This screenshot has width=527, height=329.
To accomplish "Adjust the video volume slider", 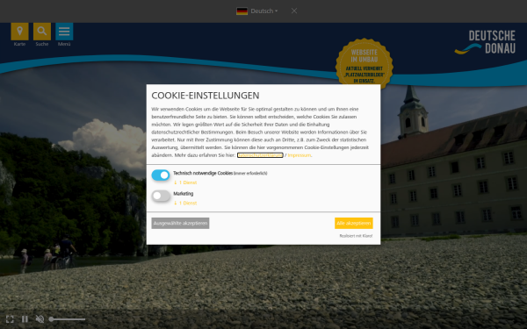I will 67,319.
